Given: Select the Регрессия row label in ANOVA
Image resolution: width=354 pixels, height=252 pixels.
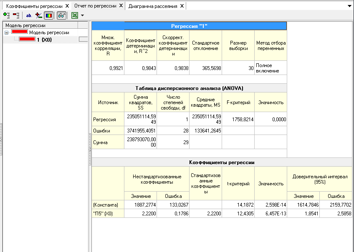Looking at the screenshot, I should 108,119.
